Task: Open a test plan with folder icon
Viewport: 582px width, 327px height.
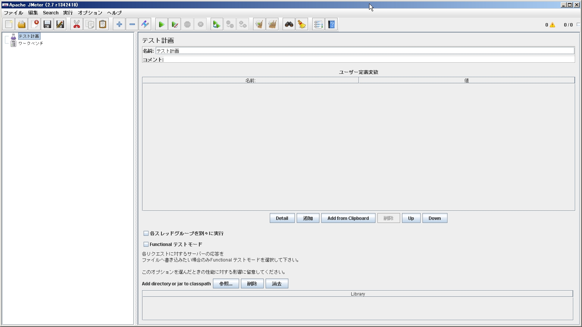Action: pyautogui.click(x=22, y=24)
